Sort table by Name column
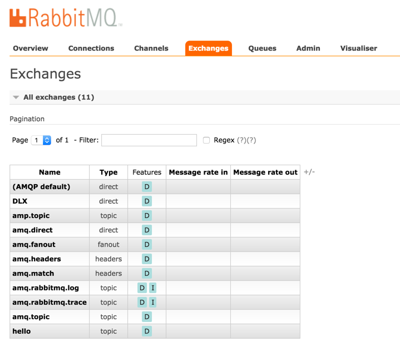The width and height of the screenshot is (400, 346). (x=50, y=172)
